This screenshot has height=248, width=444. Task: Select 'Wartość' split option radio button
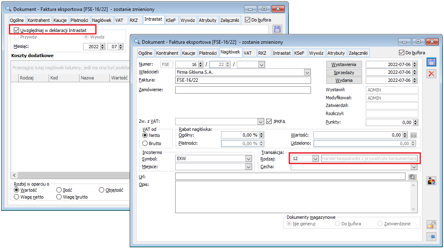17,190
